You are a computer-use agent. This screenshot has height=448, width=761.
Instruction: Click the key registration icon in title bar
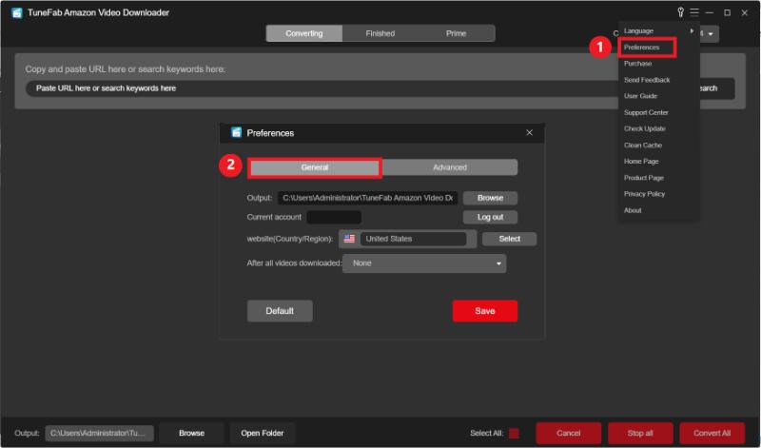tap(680, 12)
